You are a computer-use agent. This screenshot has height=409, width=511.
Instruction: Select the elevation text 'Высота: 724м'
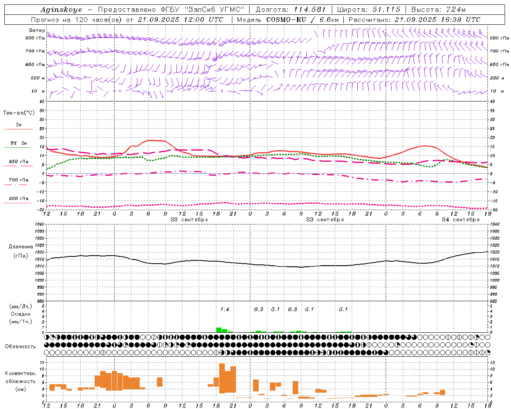[x=438, y=10]
